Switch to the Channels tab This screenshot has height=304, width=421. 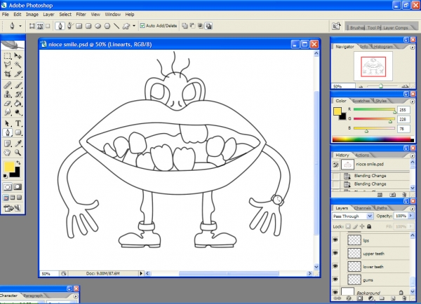[x=362, y=208]
